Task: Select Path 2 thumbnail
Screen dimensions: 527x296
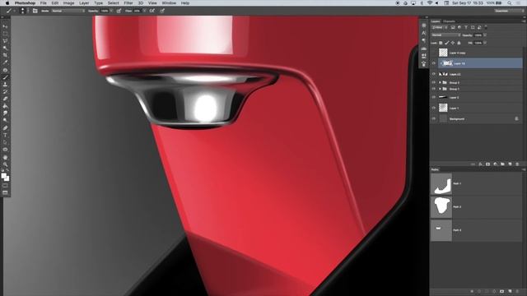Action: tap(441, 206)
